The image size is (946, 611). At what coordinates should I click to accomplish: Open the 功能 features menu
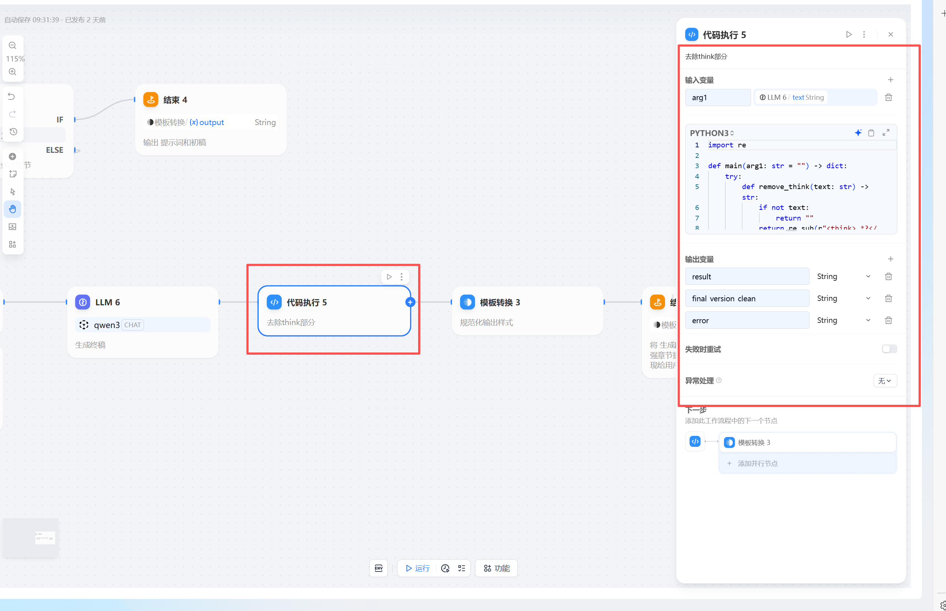coord(496,568)
